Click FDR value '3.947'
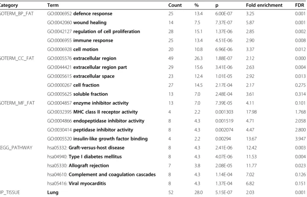 [x=301, y=139]
